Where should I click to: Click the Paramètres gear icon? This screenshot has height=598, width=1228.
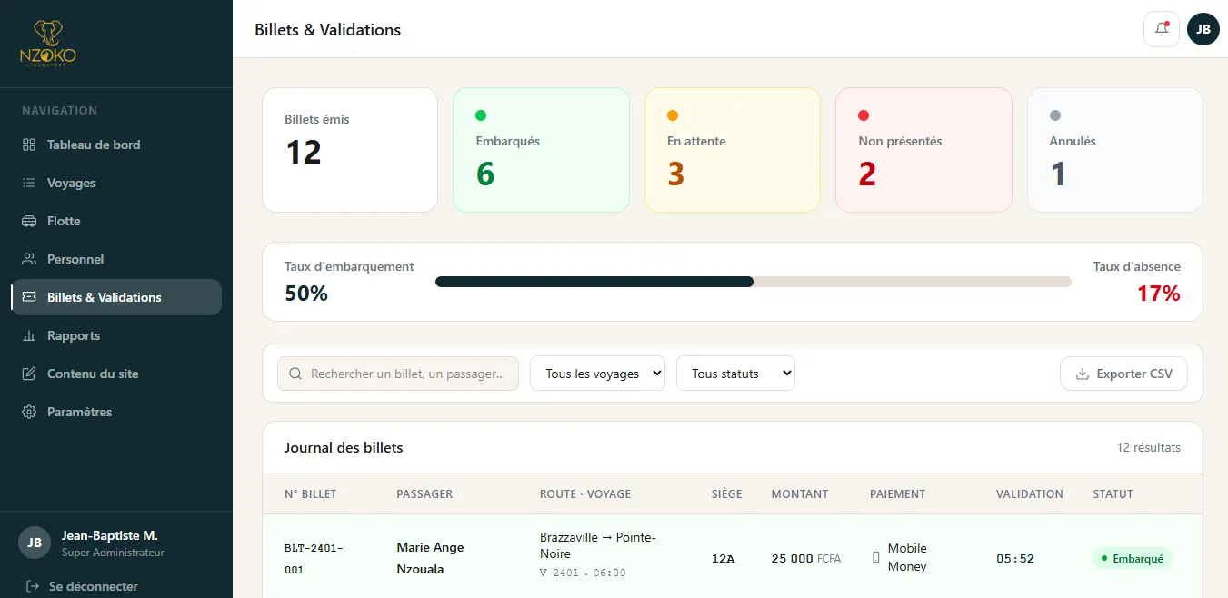click(x=29, y=412)
